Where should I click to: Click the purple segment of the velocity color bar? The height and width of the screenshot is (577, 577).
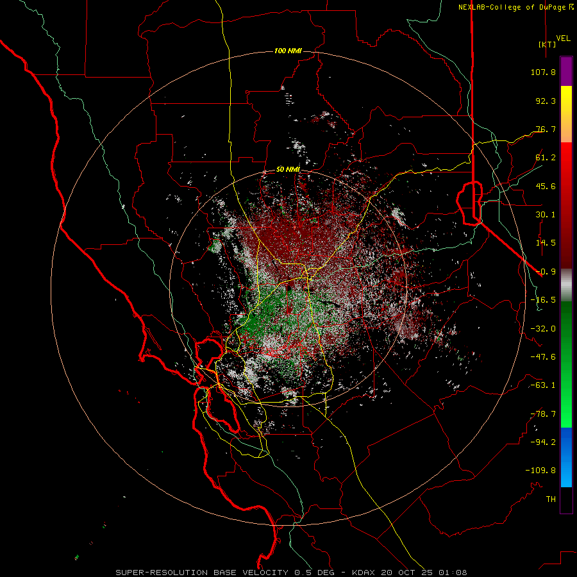pos(566,72)
